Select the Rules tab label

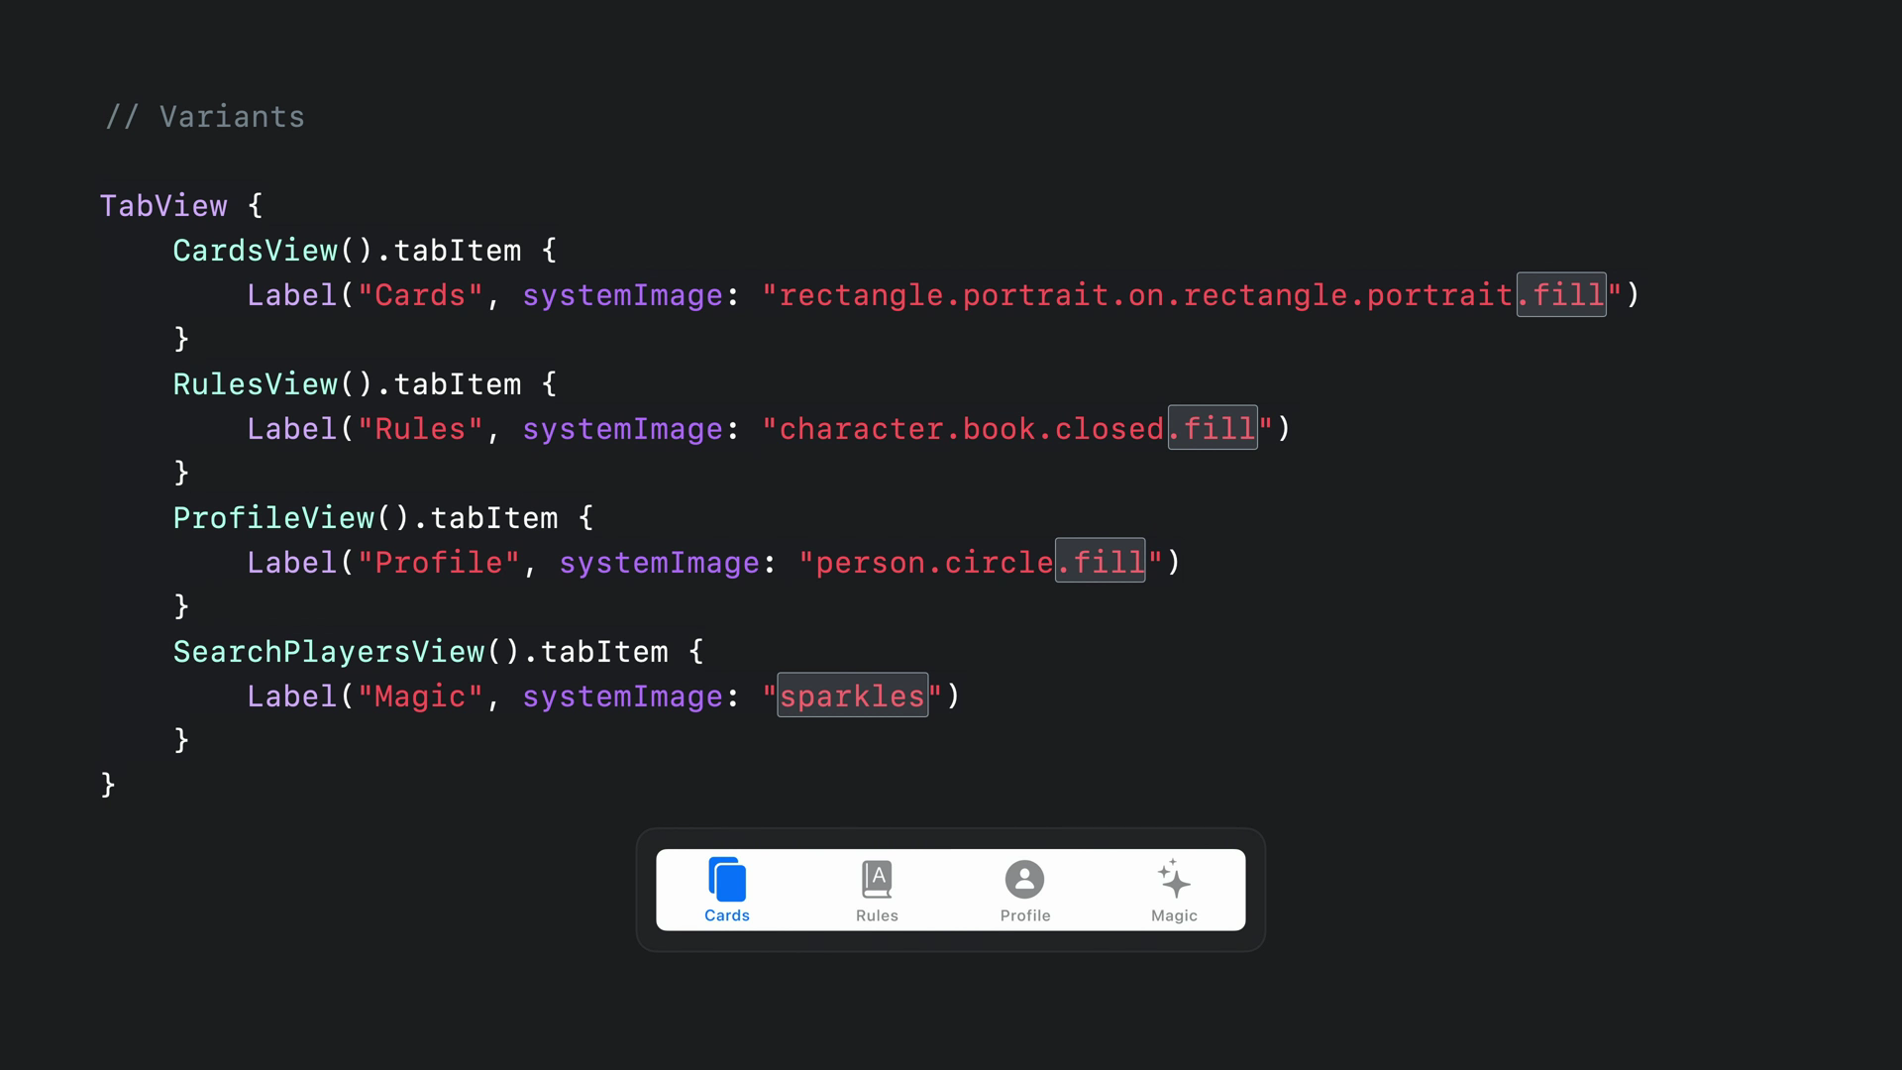pyautogui.click(x=877, y=915)
